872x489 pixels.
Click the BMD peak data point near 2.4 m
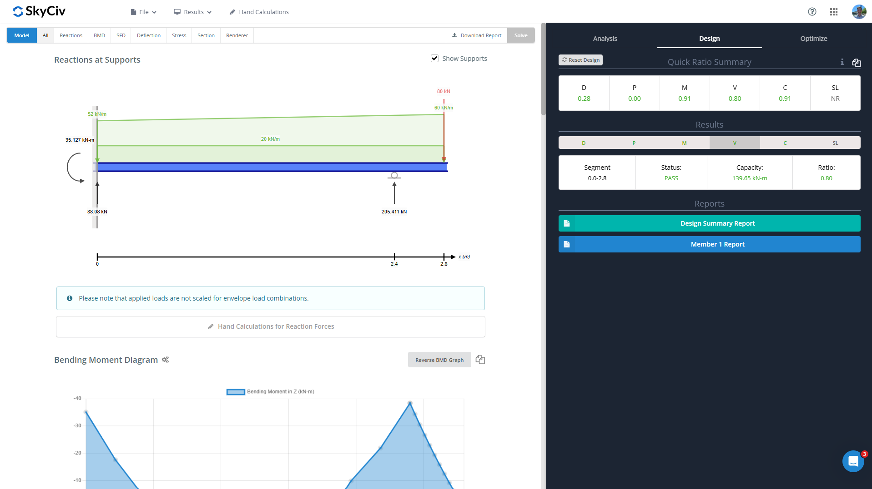410,403
